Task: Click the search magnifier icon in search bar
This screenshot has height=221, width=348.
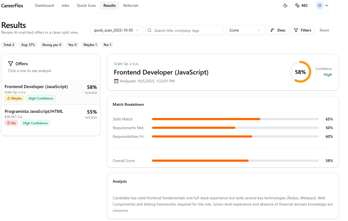Action: coord(149,30)
